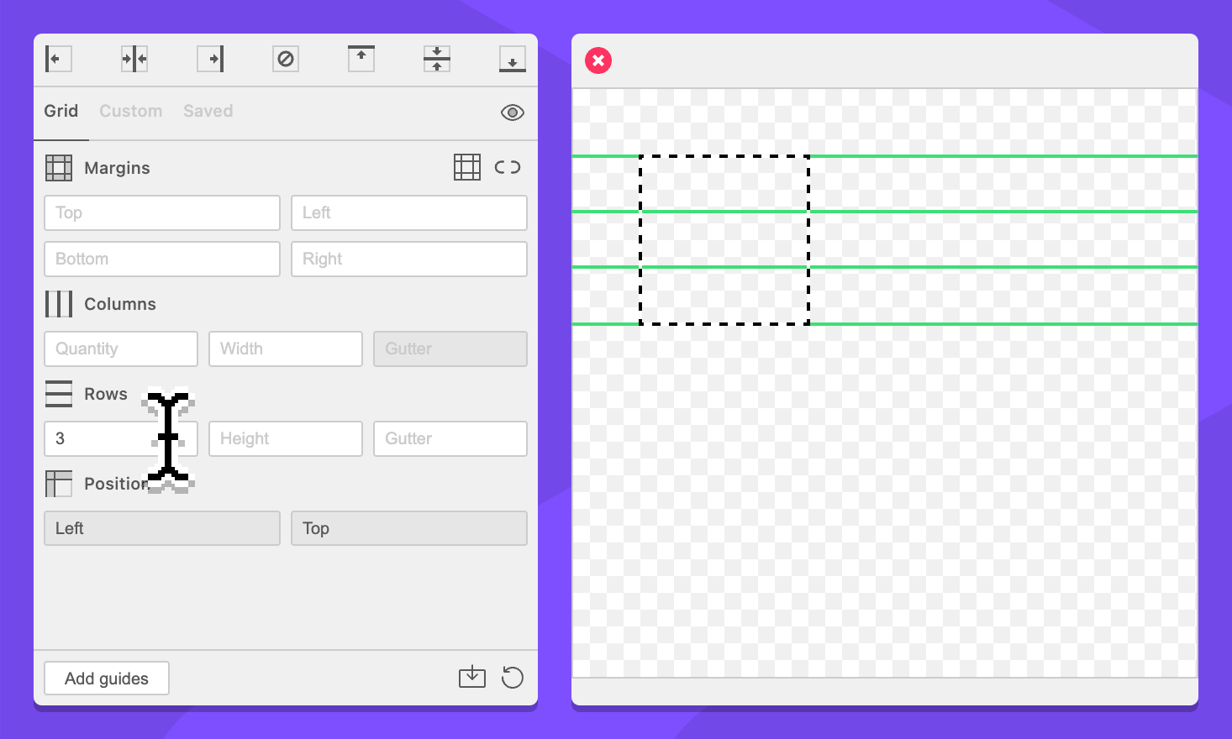Add a vertical center guide

pyautogui.click(x=134, y=59)
